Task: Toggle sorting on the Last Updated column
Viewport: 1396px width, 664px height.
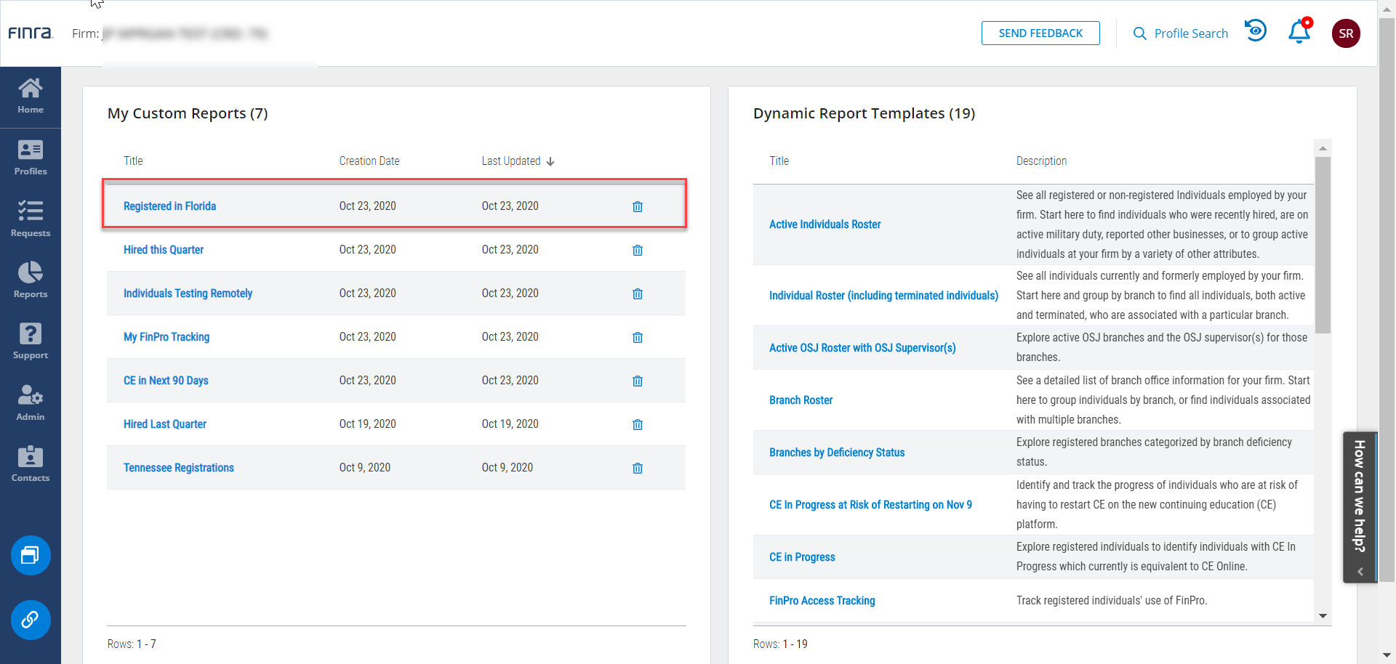Action: point(518,161)
